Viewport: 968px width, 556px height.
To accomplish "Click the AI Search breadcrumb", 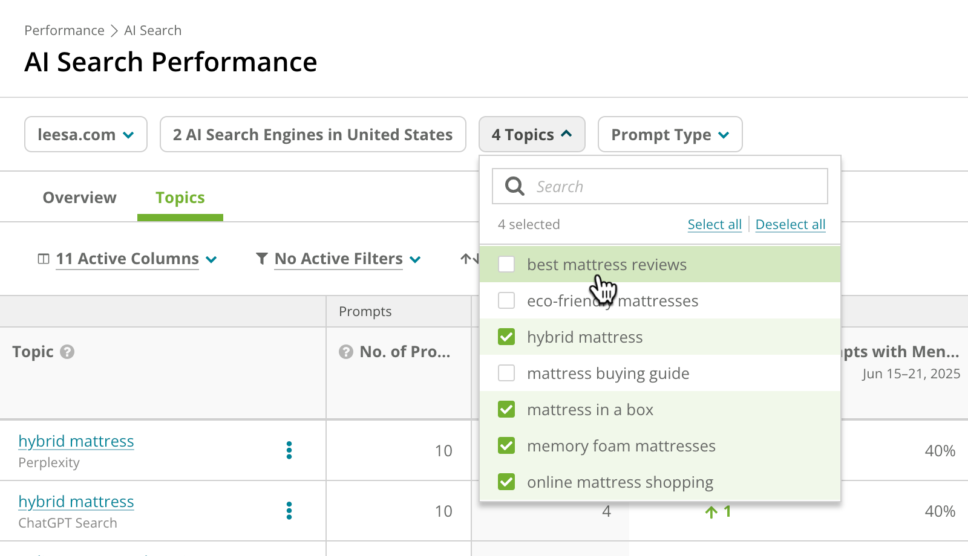I will pyautogui.click(x=152, y=30).
